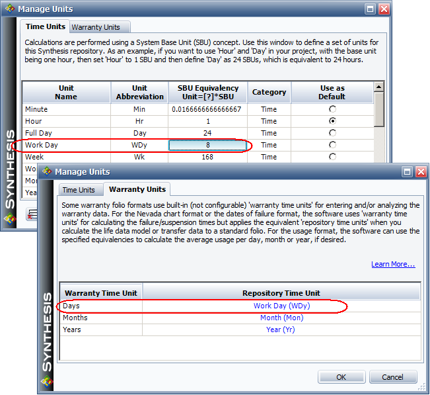Select Full Day as default unit
This screenshot has width=430, height=395.
pyautogui.click(x=332, y=133)
